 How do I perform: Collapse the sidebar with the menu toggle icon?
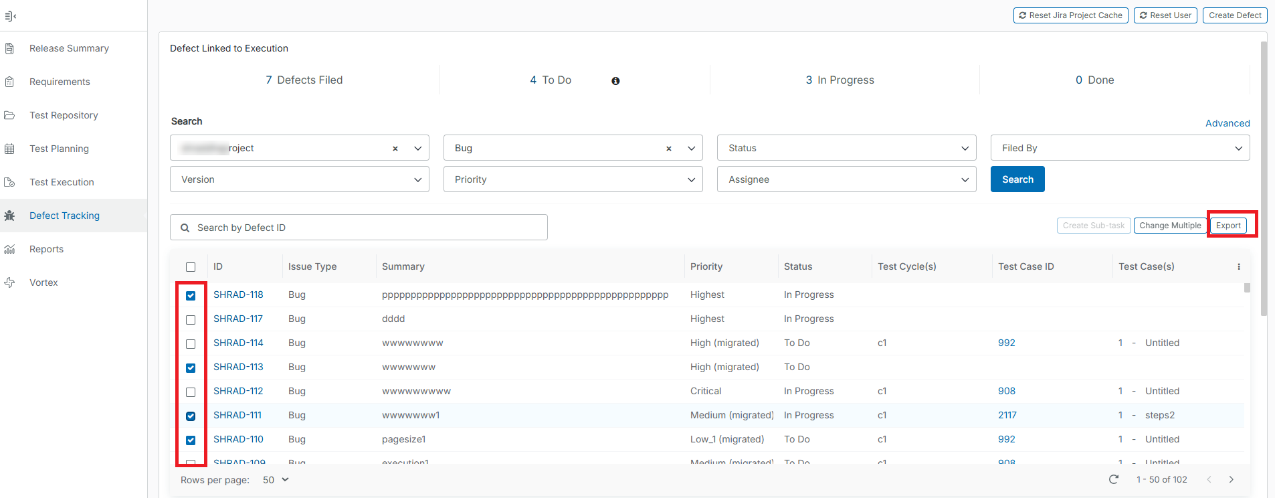tap(11, 16)
